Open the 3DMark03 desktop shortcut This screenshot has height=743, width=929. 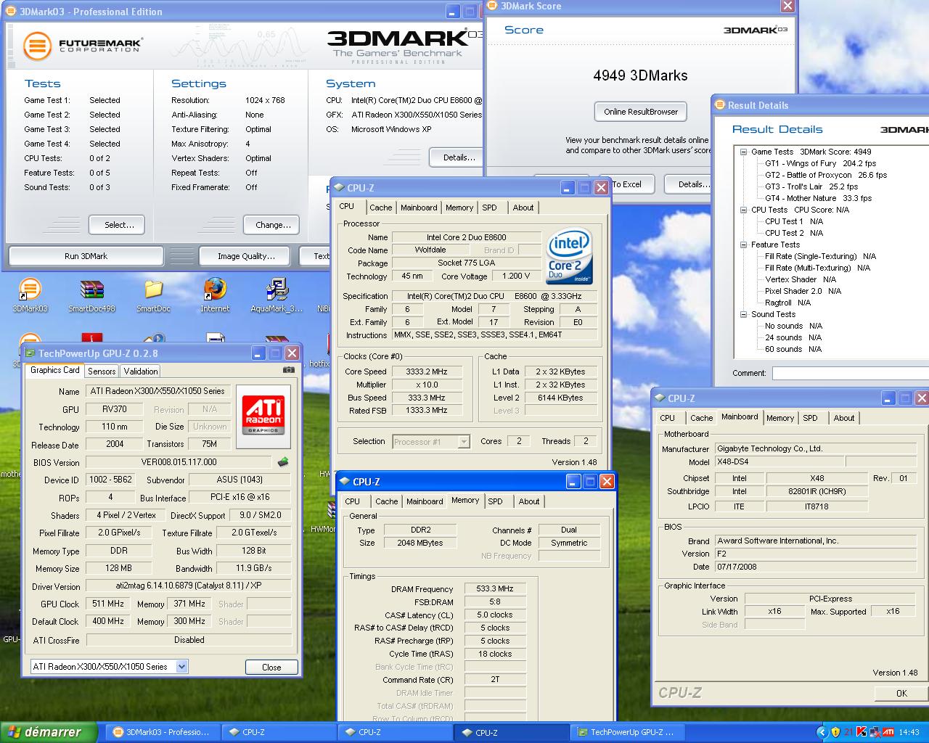(30, 295)
